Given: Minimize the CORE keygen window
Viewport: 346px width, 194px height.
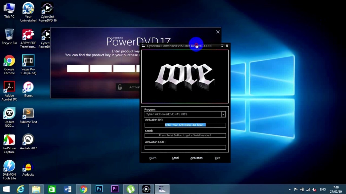Looking at the screenshot, I should (222, 46).
